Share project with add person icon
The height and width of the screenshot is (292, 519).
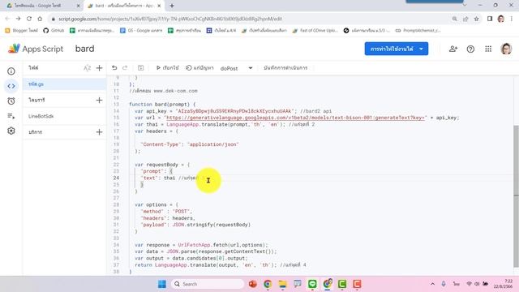pyautogui.click(x=453, y=49)
